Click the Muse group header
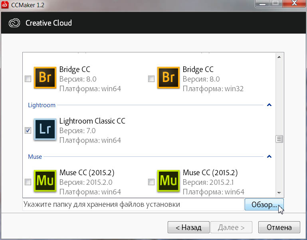The width and height of the screenshot is (307, 240). pyautogui.click(x=35, y=157)
